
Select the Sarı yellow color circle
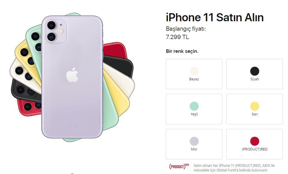point(254,106)
